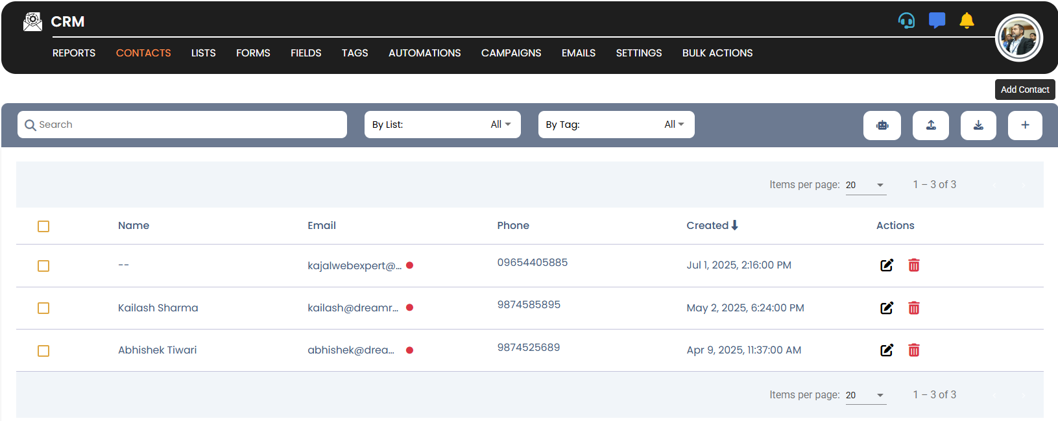Open the notifications bell
The height and width of the screenshot is (421, 1058).
[967, 21]
